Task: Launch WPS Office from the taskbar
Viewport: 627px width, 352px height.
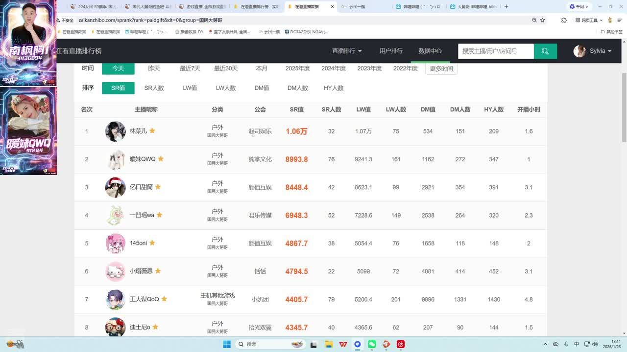Action: pos(343,344)
